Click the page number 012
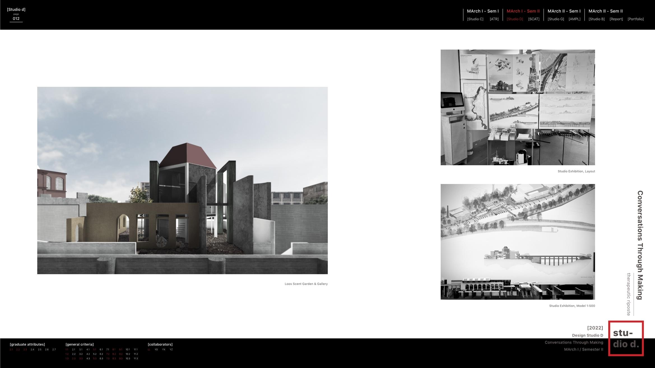Image resolution: width=655 pixels, height=368 pixels. [x=16, y=18]
